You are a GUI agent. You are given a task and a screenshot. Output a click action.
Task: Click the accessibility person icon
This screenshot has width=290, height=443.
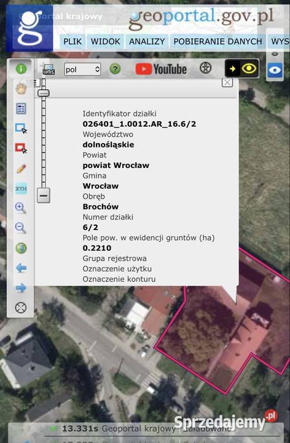click(205, 68)
